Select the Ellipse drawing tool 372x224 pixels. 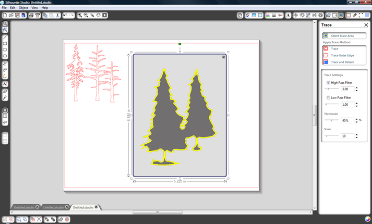(x=5, y=56)
